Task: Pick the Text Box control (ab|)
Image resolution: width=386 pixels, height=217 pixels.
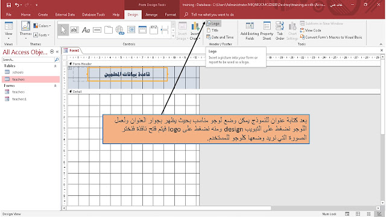Action: (x=74, y=30)
